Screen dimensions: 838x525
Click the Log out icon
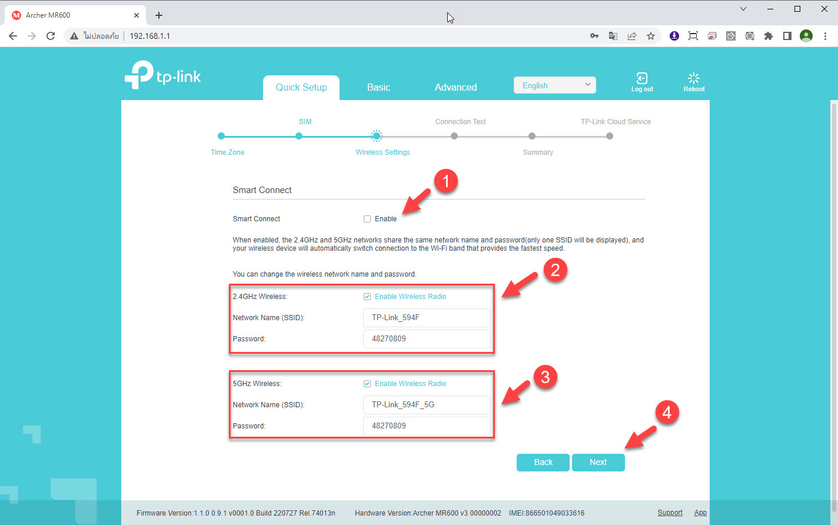[x=641, y=78]
